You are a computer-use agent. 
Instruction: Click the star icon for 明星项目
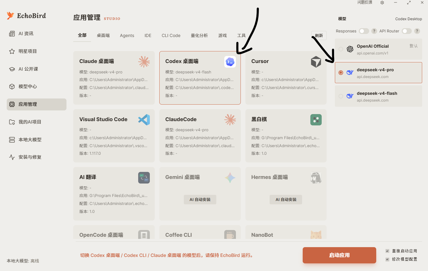pos(12,51)
